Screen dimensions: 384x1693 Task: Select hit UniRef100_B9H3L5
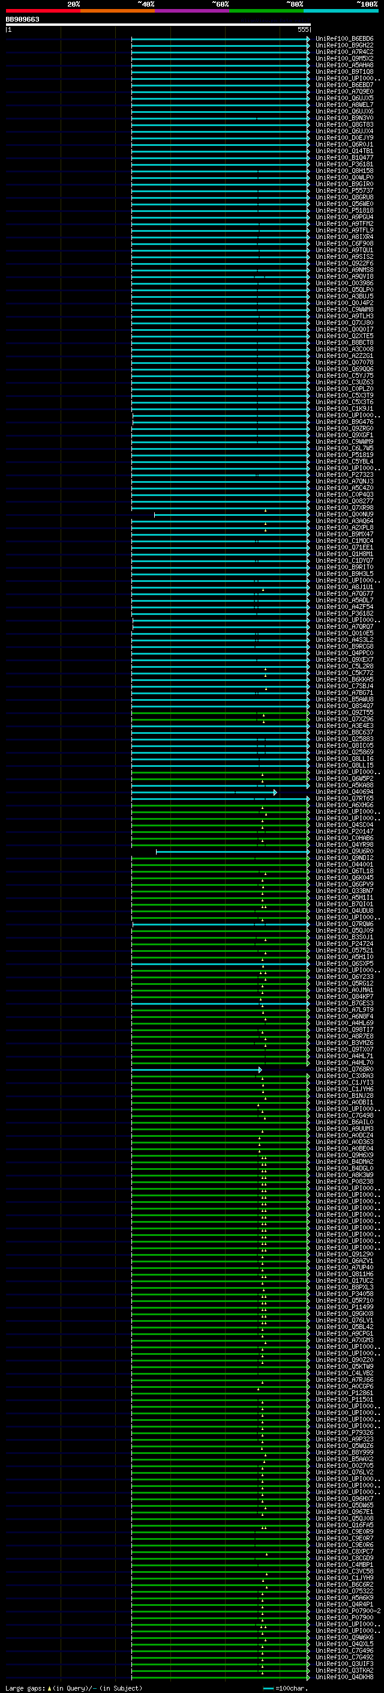point(344,574)
